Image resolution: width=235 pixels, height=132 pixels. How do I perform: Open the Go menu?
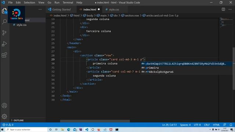tap(49, 3)
